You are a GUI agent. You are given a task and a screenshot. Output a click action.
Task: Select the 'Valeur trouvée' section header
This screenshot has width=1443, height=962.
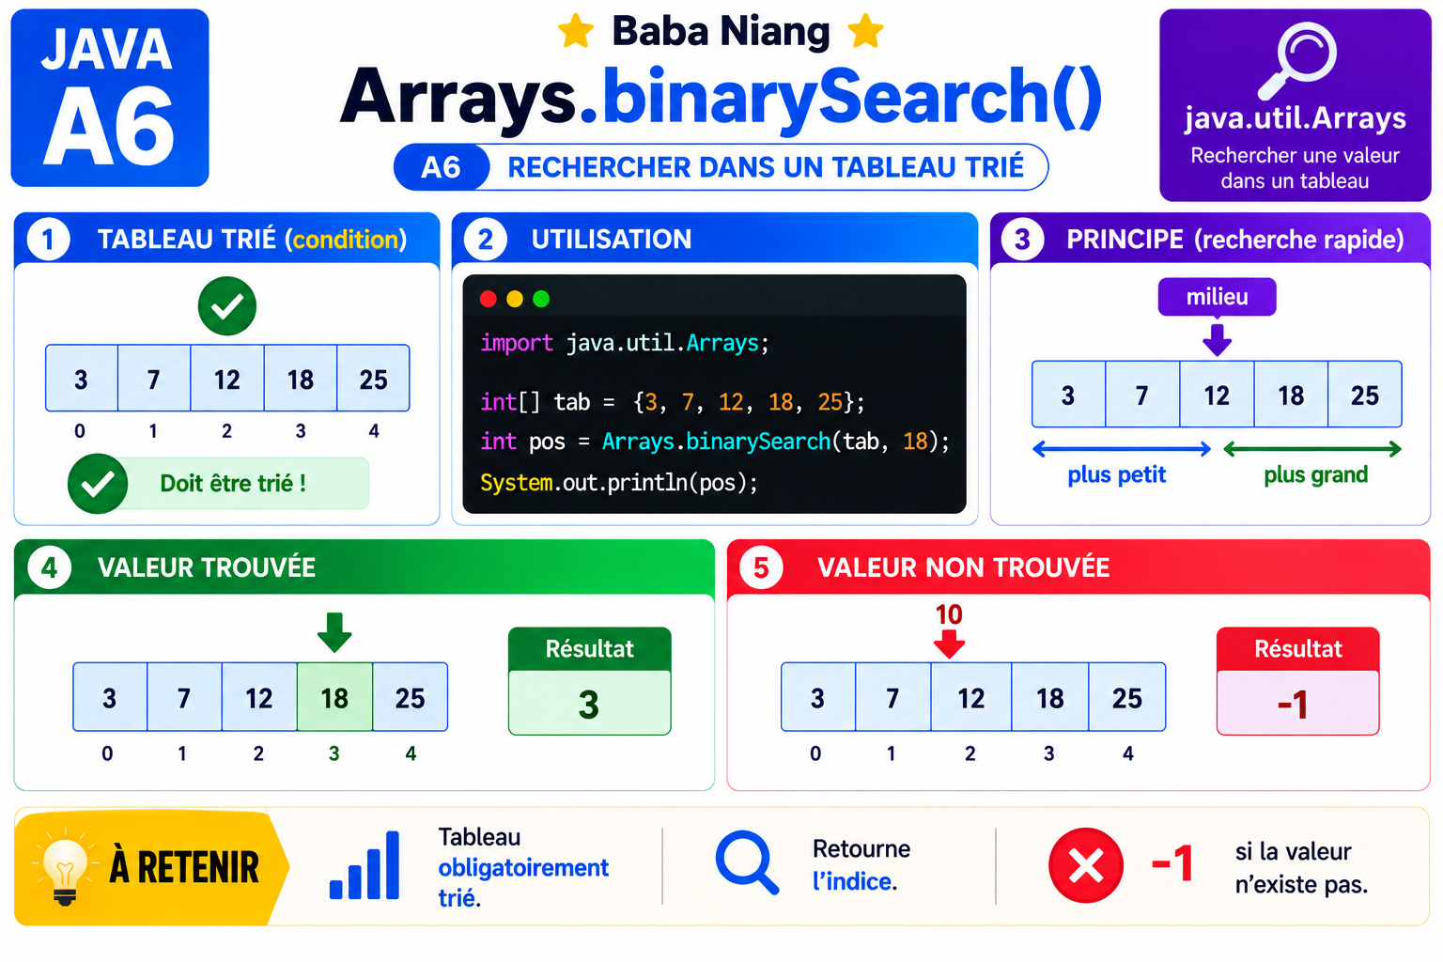point(365,567)
